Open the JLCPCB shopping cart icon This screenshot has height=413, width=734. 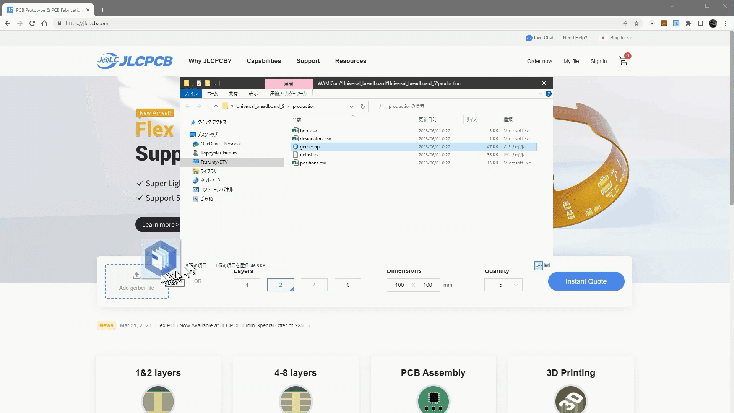(623, 61)
